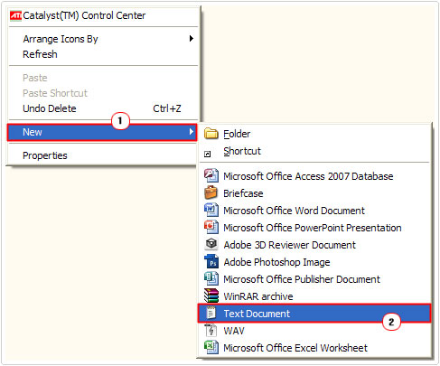Click the WinRAR archive books icon
Screen dimensions: 440x366
pyautogui.click(x=211, y=296)
